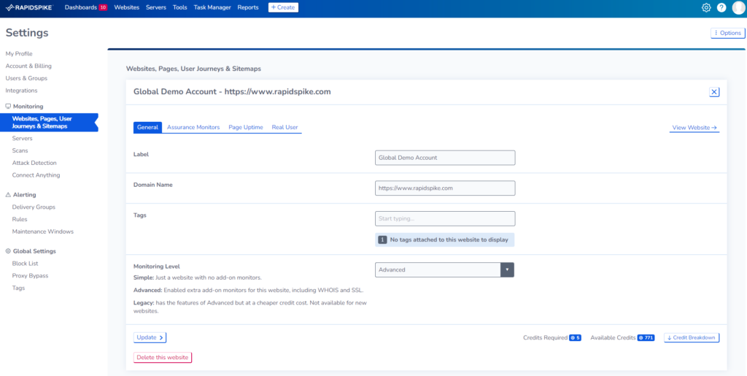Image resolution: width=747 pixels, height=376 pixels.
Task: Open My Profile in sidebar
Action: pyautogui.click(x=19, y=54)
